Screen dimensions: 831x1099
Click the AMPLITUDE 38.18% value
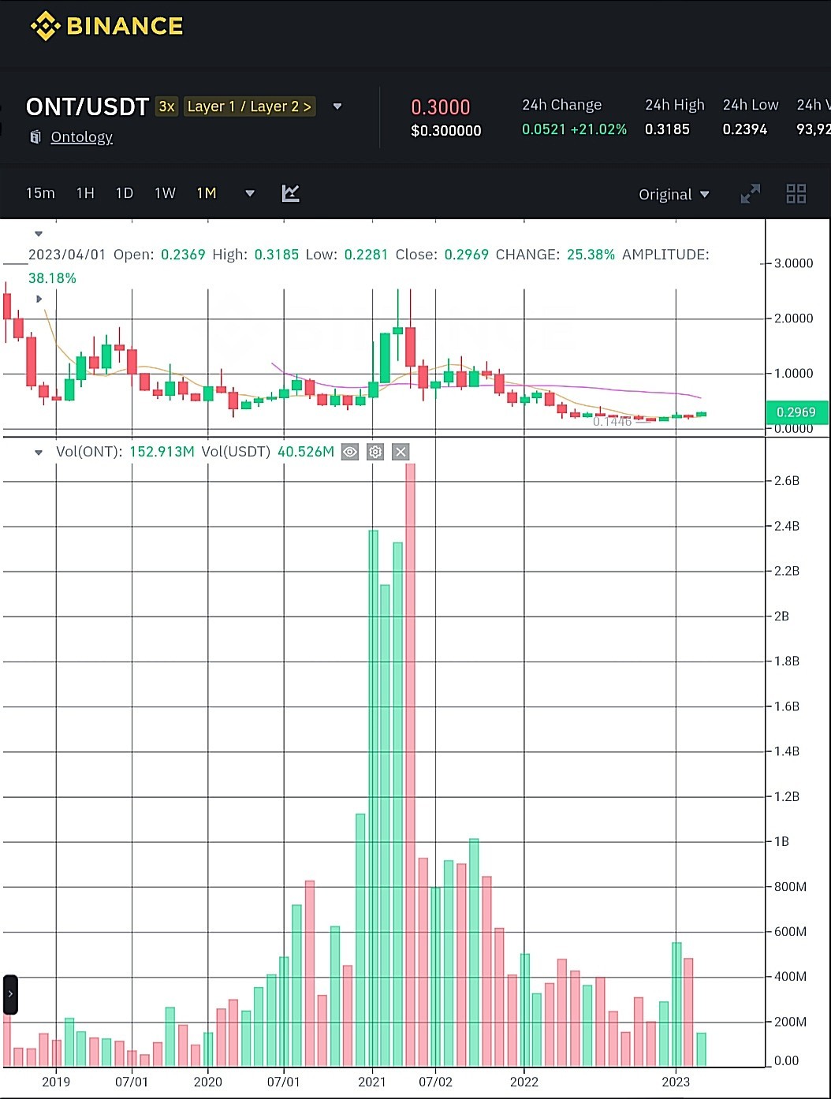coord(52,278)
